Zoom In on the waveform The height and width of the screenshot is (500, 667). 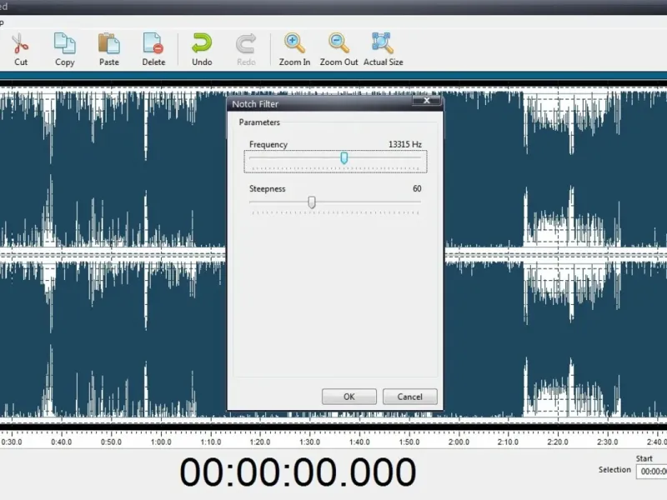pyautogui.click(x=294, y=42)
